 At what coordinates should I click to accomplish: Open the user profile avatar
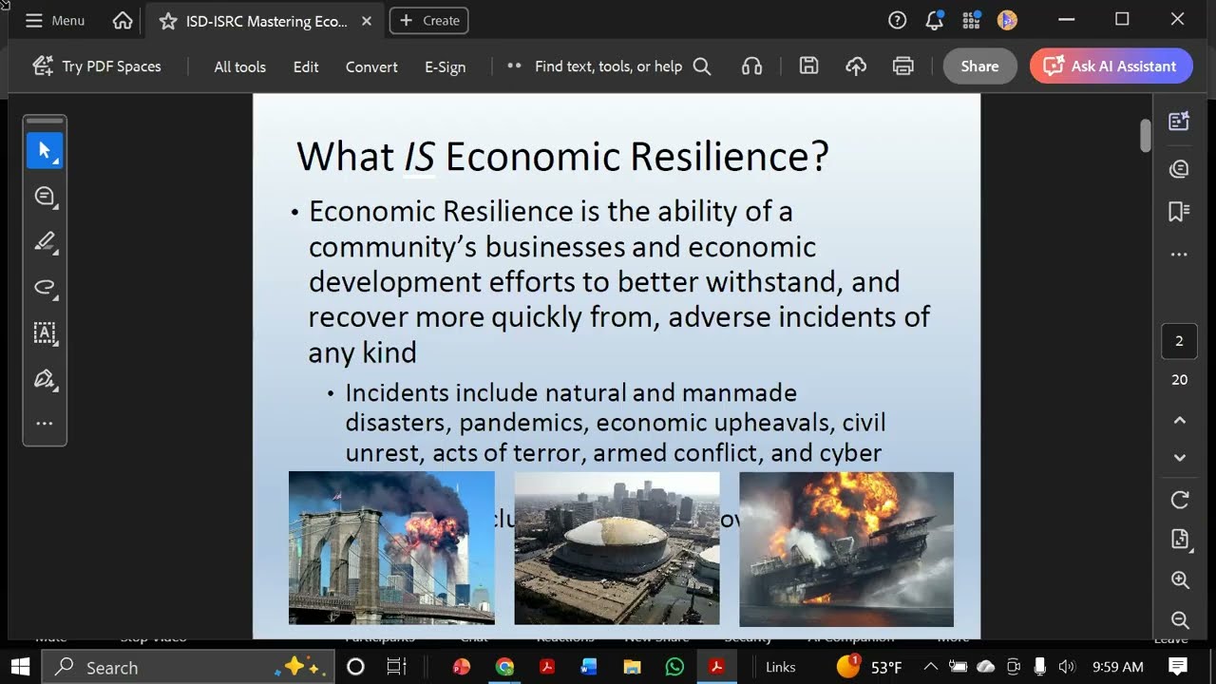(x=1007, y=20)
